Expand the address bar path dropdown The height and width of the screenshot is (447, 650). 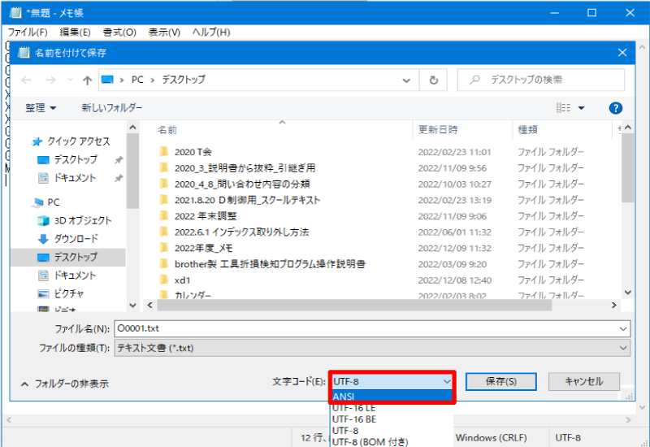point(406,80)
